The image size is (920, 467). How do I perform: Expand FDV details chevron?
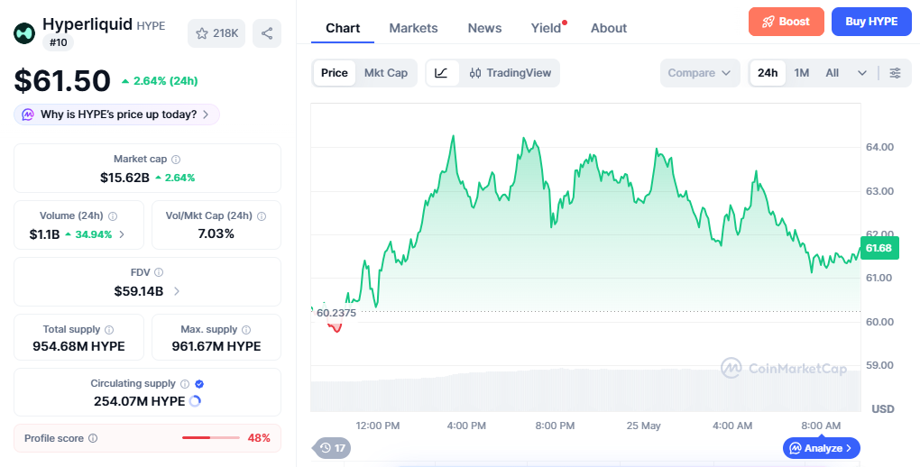pyautogui.click(x=177, y=291)
